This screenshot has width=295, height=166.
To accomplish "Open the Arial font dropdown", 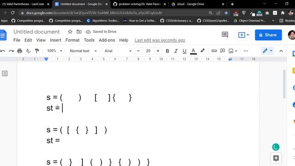I will [x=118, y=51].
